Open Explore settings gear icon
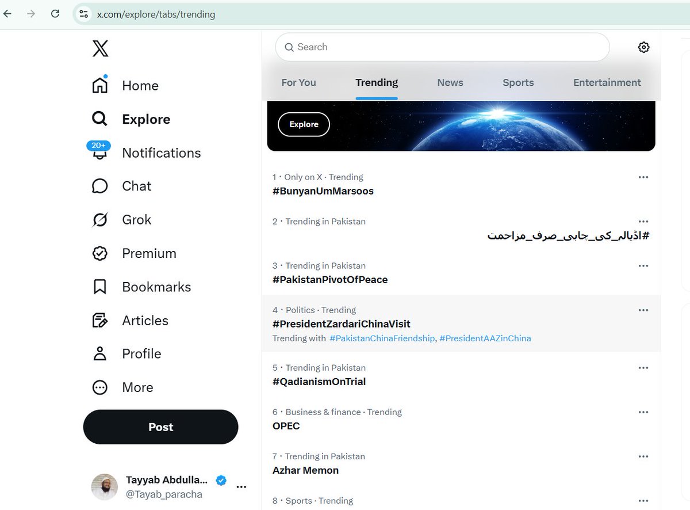The width and height of the screenshot is (690, 510). [x=644, y=47]
